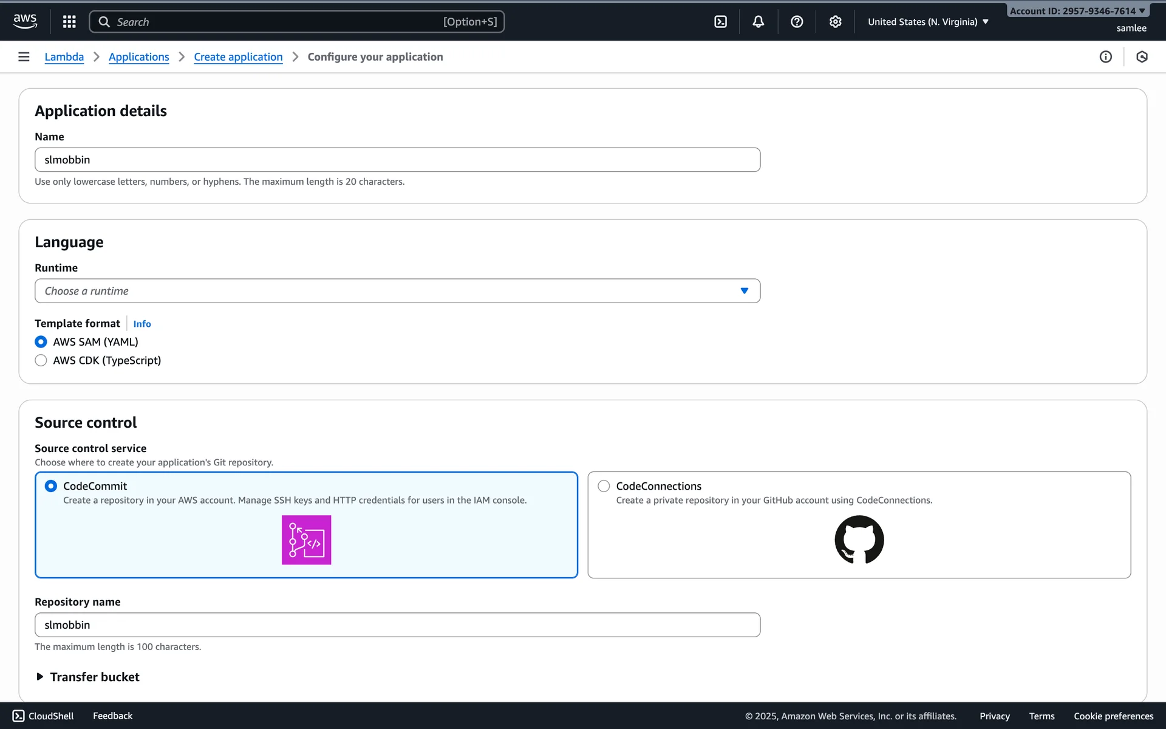The width and height of the screenshot is (1166, 729).
Task: Choose CodeConnections as source control service
Action: [x=604, y=486]
